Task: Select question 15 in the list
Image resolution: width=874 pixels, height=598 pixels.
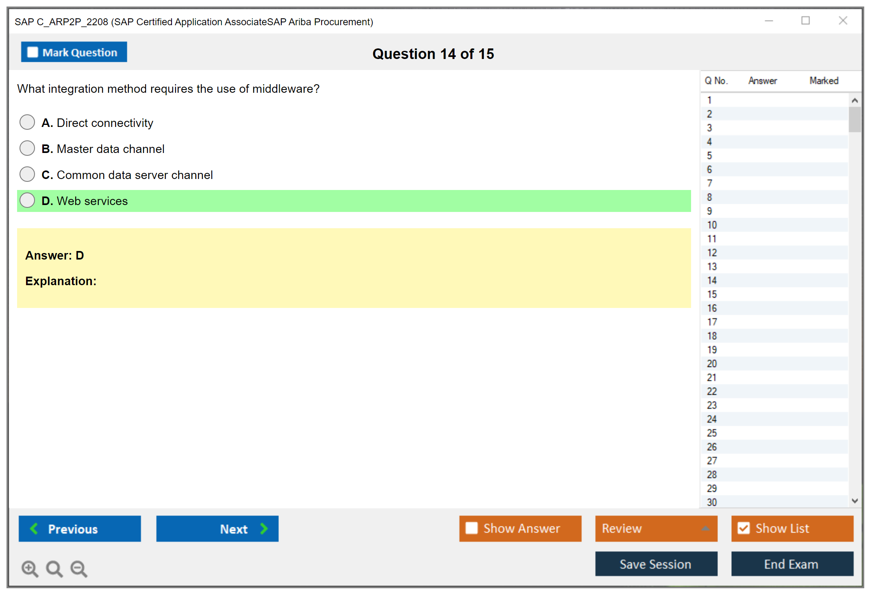Action: (712, 294)
